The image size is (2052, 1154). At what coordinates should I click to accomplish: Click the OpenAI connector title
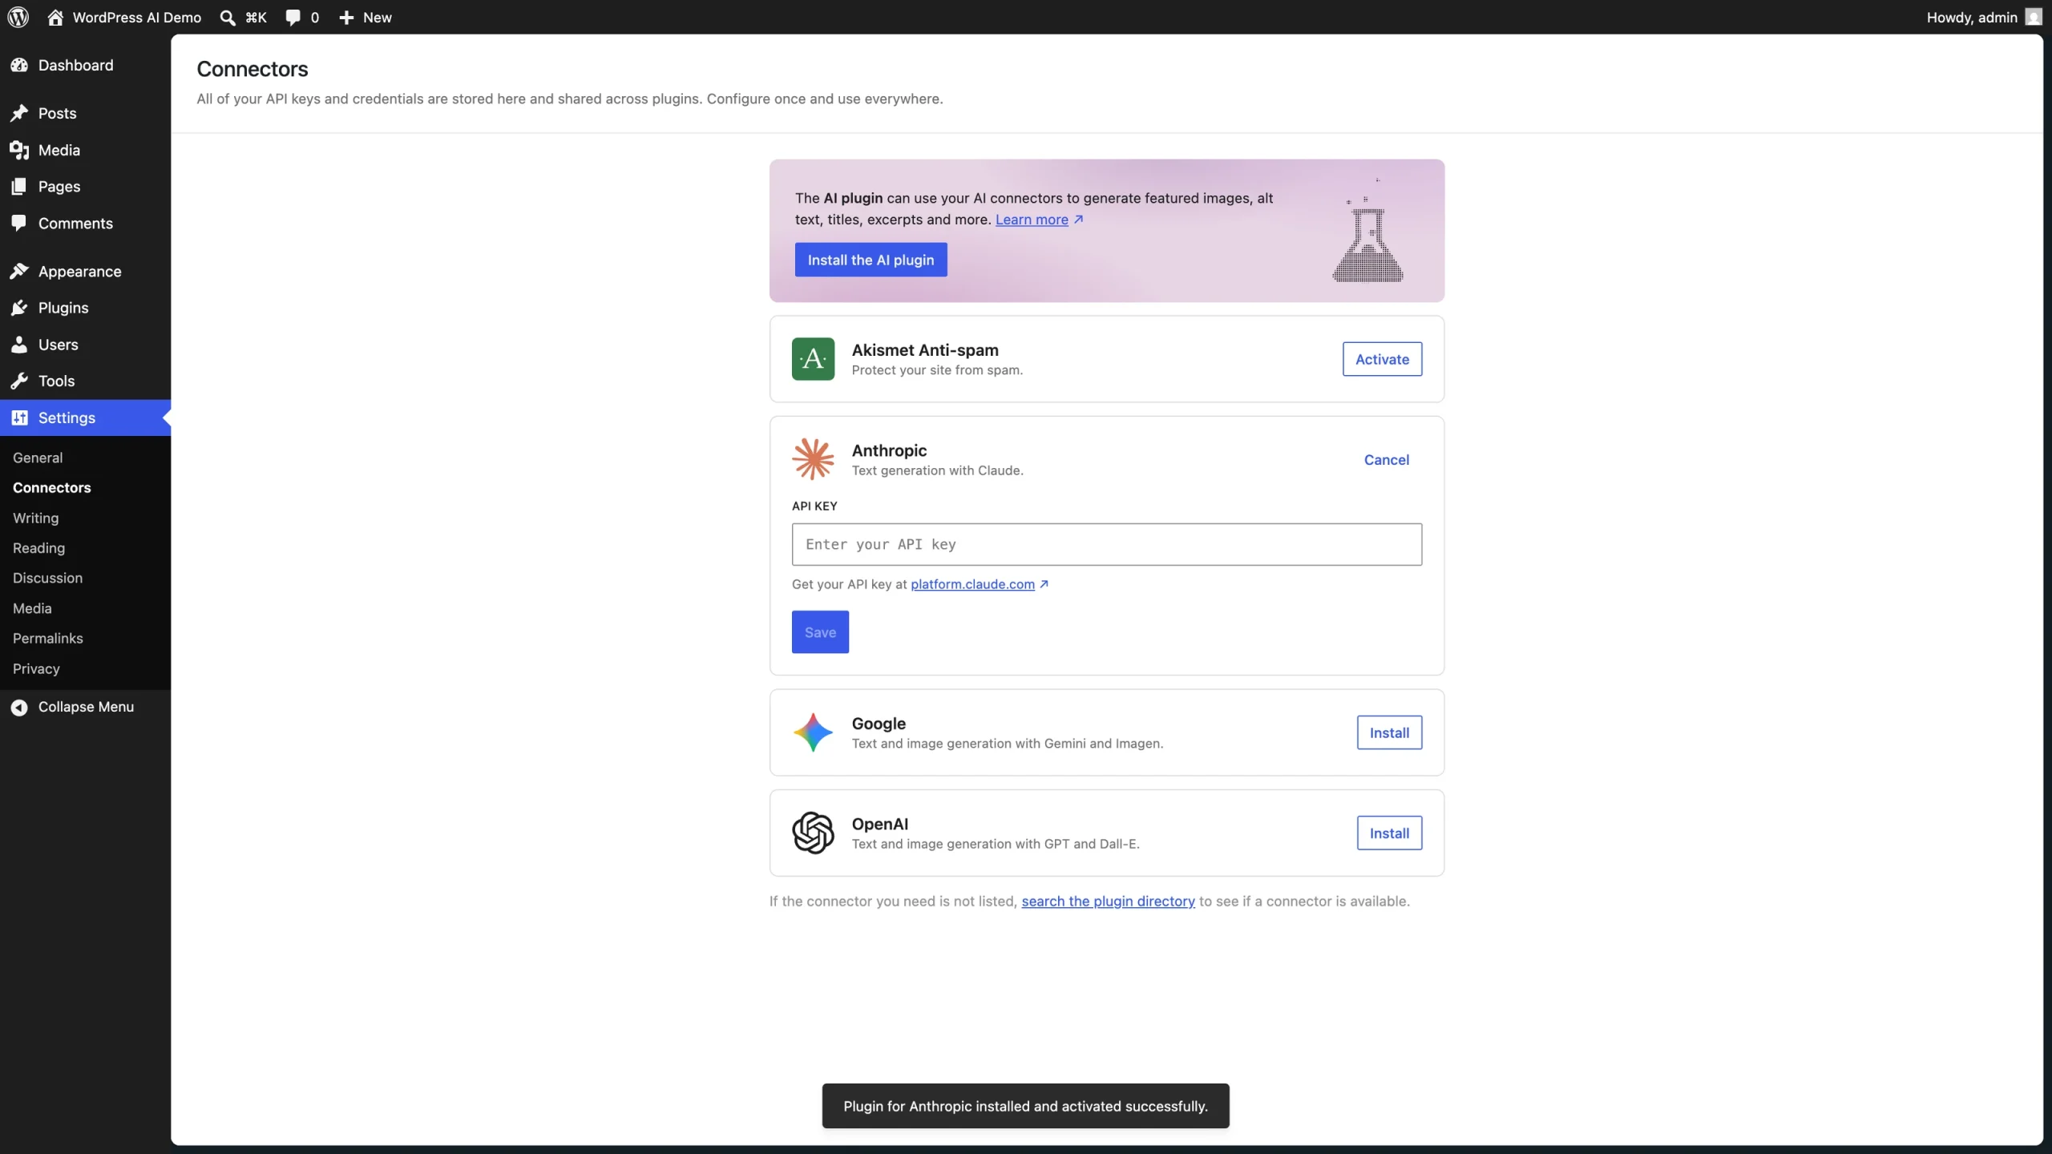click(x=880, y=824)
